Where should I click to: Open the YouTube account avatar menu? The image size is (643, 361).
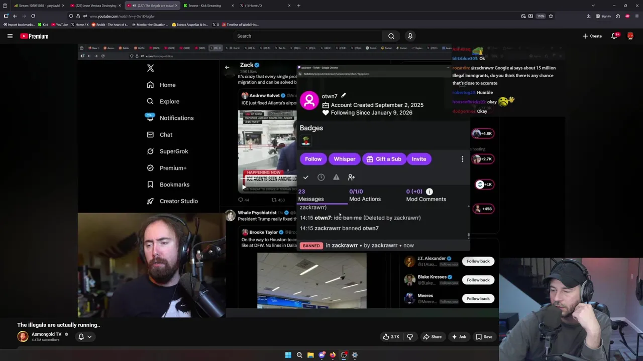[x=630, y=36]
